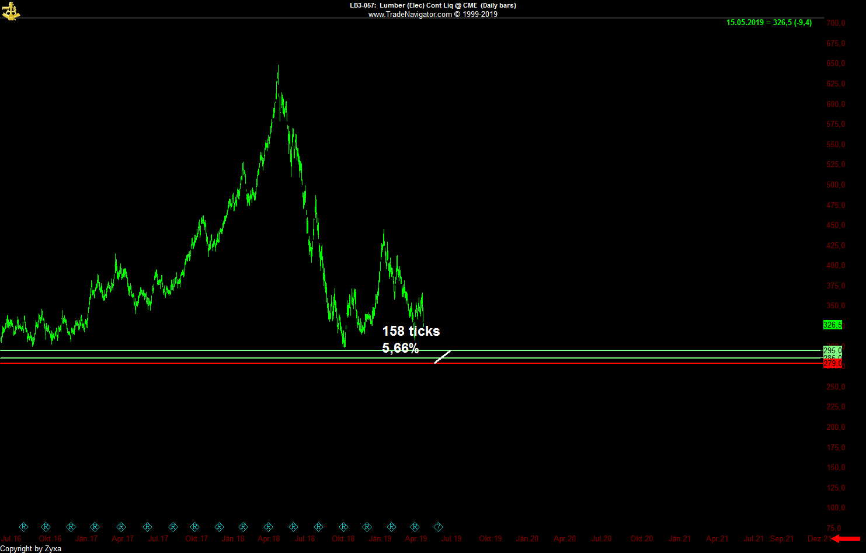Select the rollover marker above Apr.18
Image resolution: width=866 pixels, height=553 pixels.
pos(268,527)
